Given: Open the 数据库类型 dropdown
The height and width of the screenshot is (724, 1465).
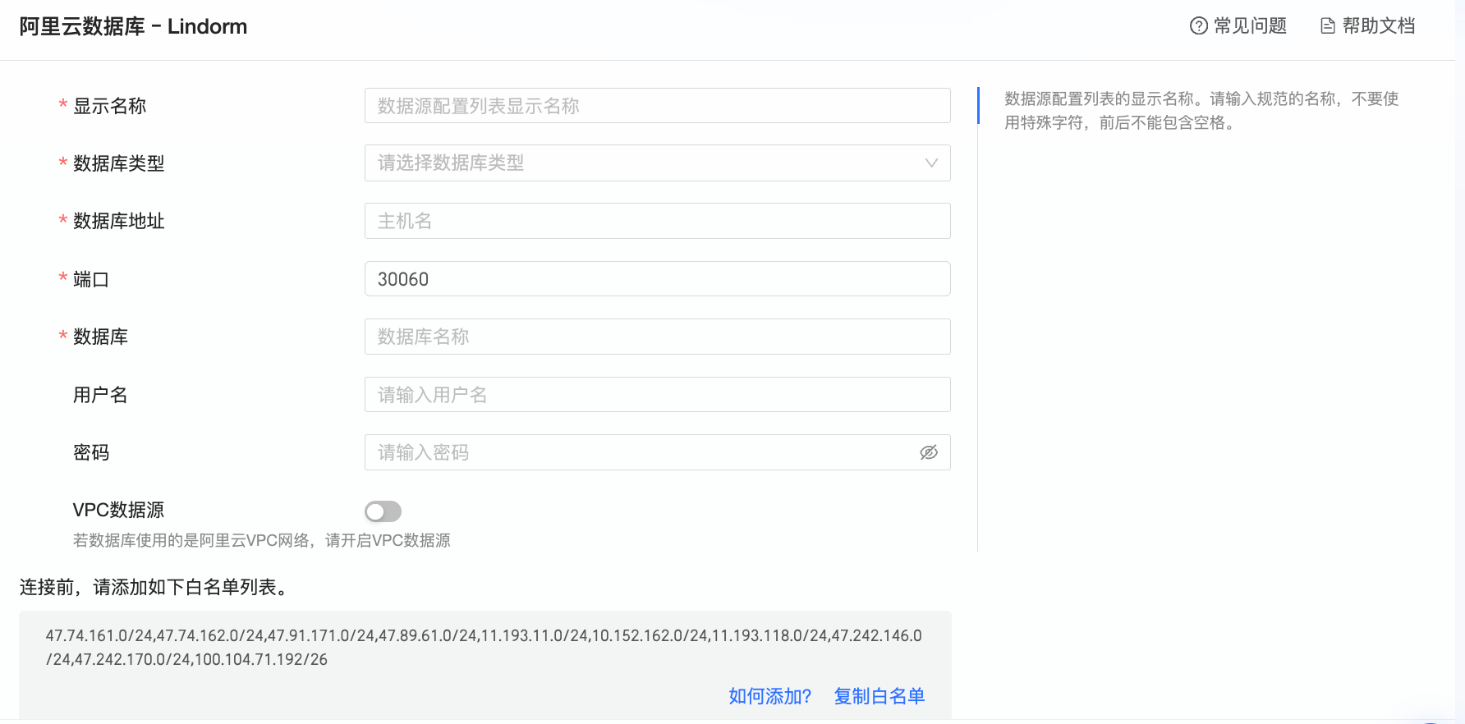Looking at the screenshot, I should (x=657, y=163).
